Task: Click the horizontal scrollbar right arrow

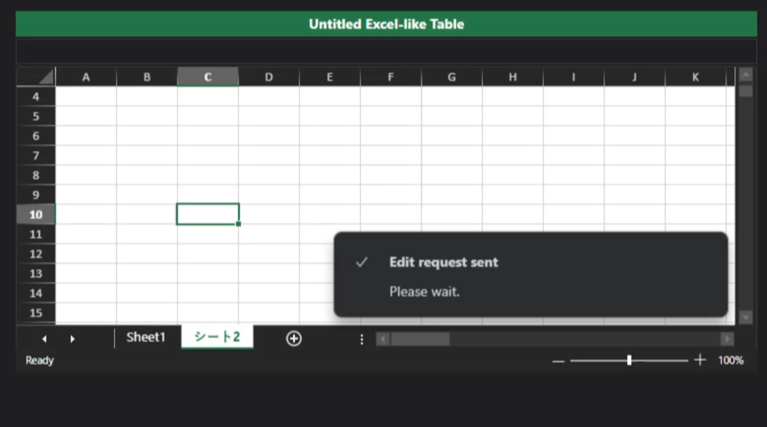Action: (727, 339)
